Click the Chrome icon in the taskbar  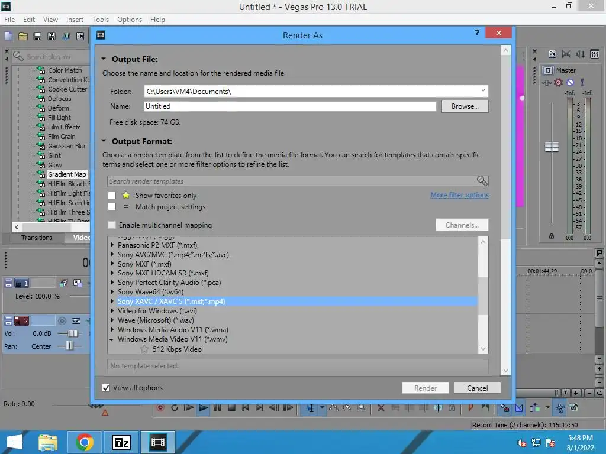(x=84, y=442)
